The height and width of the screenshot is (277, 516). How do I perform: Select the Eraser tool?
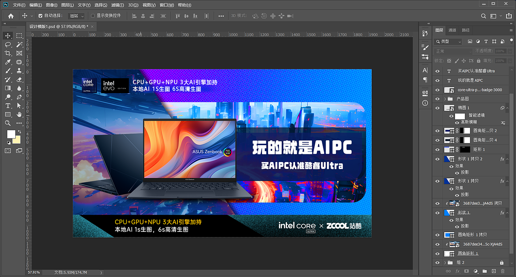19,79
